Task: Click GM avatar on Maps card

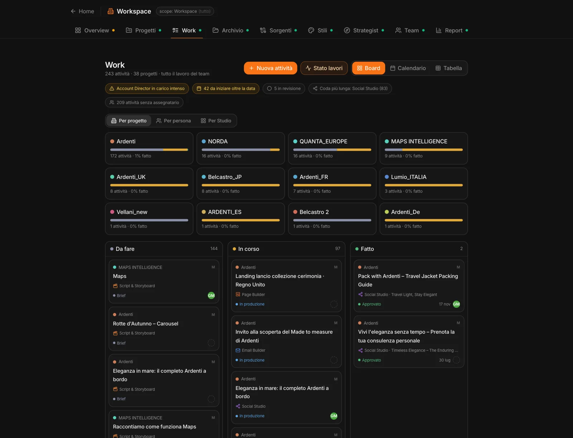Action: (x=211, y=295)
